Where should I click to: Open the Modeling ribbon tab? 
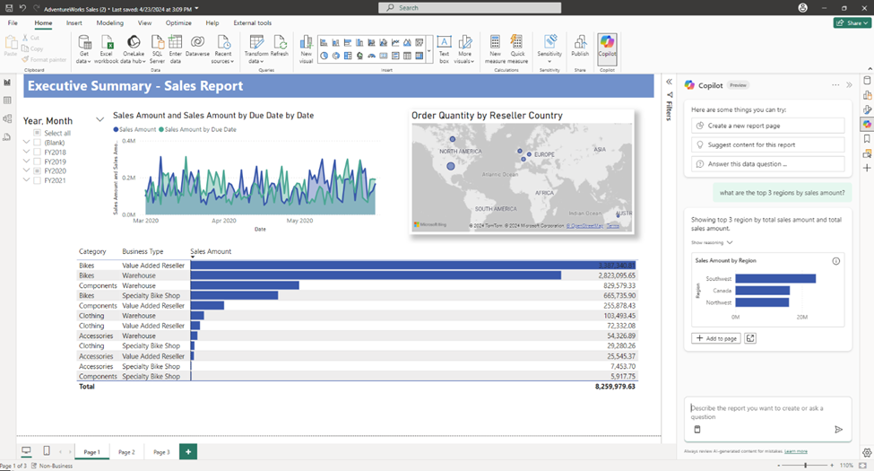point(109,23)
